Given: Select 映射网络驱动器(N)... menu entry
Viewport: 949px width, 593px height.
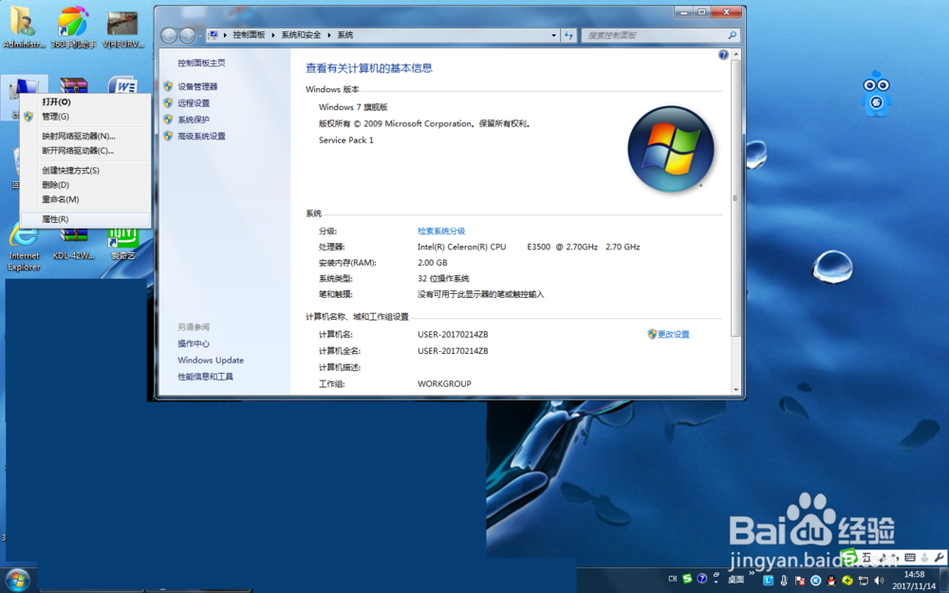Looking at the screenshot, I should point(84,136).
